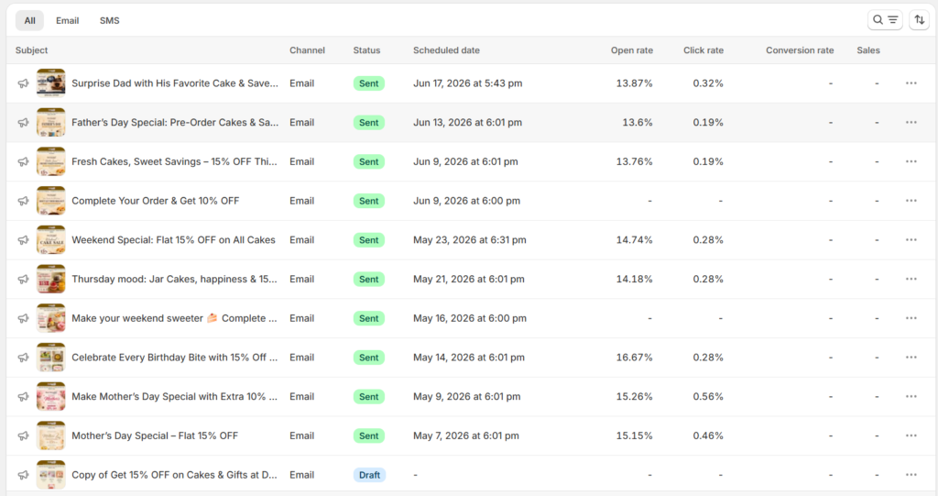
Task: Open "Make your weekend sweeter" campaign
Action: click(174, 318)
